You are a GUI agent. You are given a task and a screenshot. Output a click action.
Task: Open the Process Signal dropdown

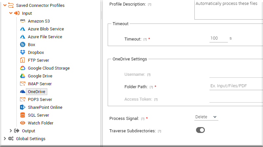pos(206,117)
